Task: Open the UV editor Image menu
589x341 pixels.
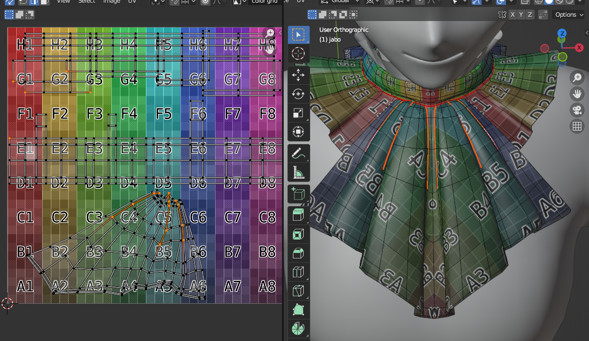Action: point(111,2)
